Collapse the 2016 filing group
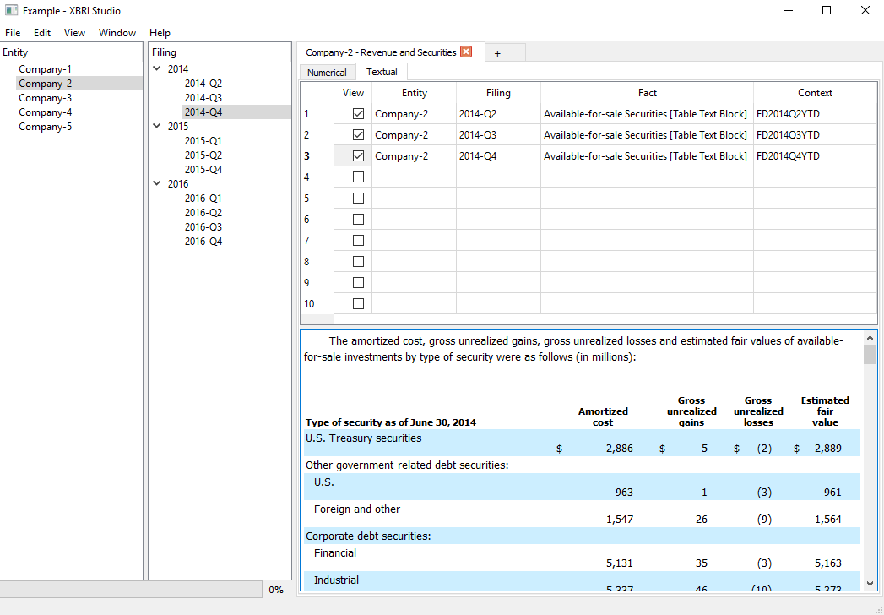The image size is (884, 615). tap(157, 184)
